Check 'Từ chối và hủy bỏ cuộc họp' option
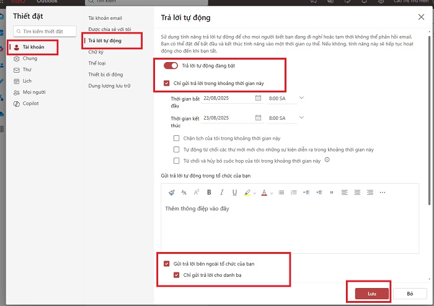The image size is (434, 306). point(176,161)
